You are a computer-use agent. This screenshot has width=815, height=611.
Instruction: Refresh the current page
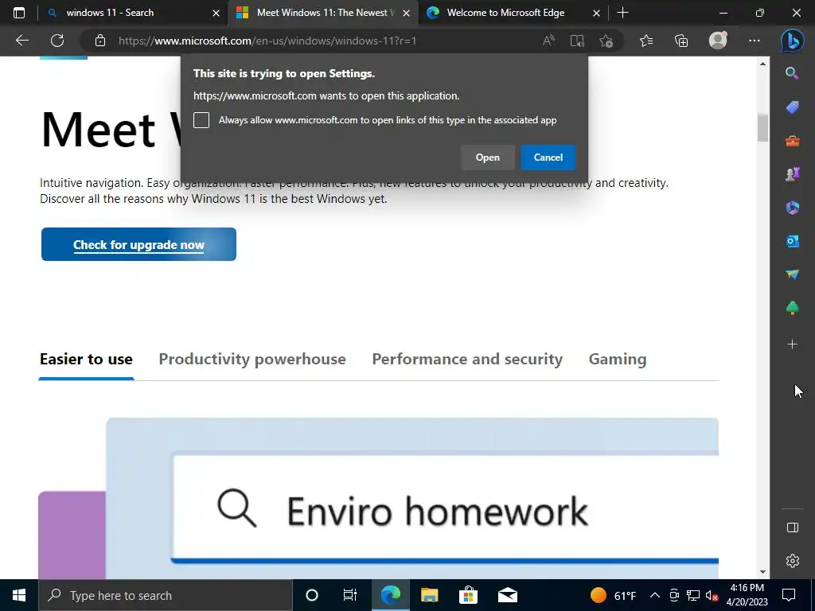[57, 41]
